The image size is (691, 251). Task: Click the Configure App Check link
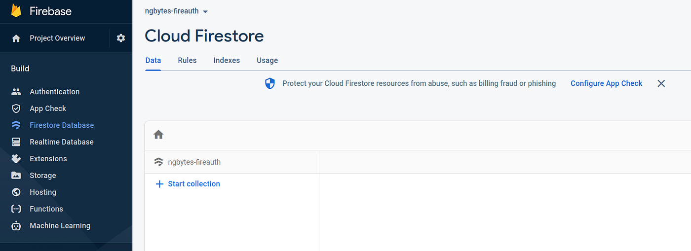[606, 83]
